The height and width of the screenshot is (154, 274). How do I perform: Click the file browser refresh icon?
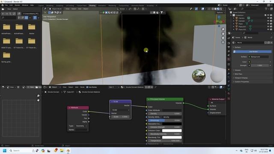point(14,13)
